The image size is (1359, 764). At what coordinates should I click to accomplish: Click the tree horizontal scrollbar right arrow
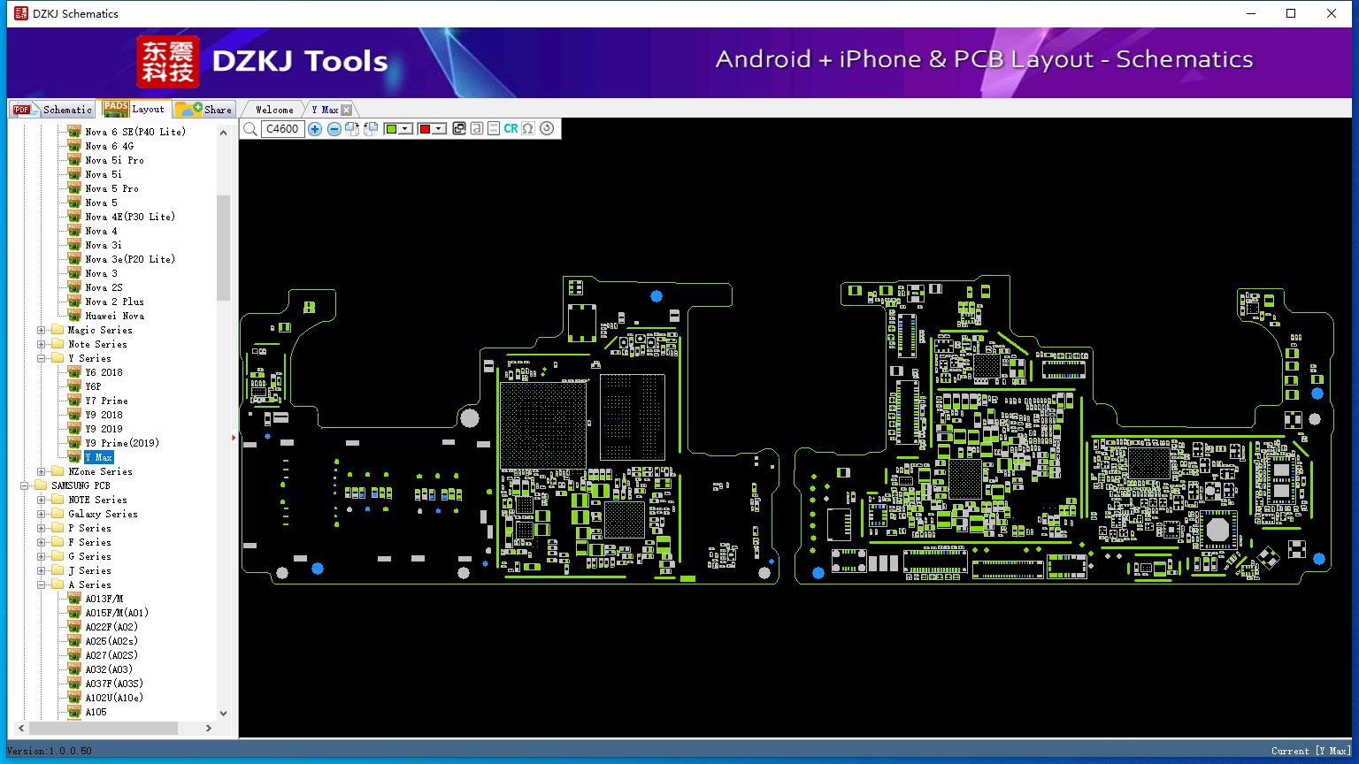tap(209, 729)
